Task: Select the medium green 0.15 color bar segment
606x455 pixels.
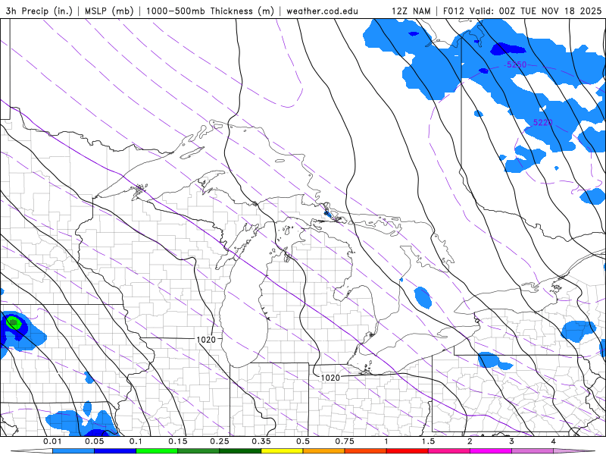Action: [198, 451]
